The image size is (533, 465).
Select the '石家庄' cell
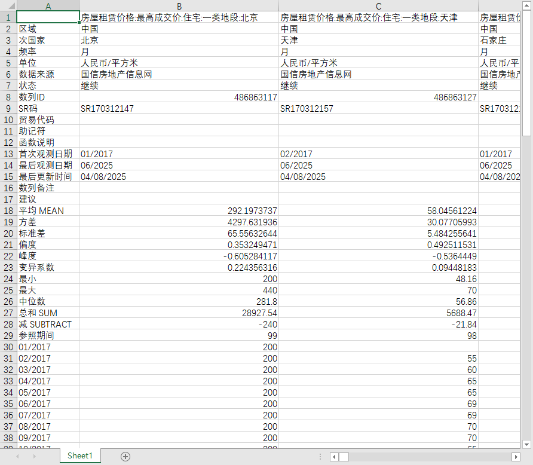(x=499, y=40)
